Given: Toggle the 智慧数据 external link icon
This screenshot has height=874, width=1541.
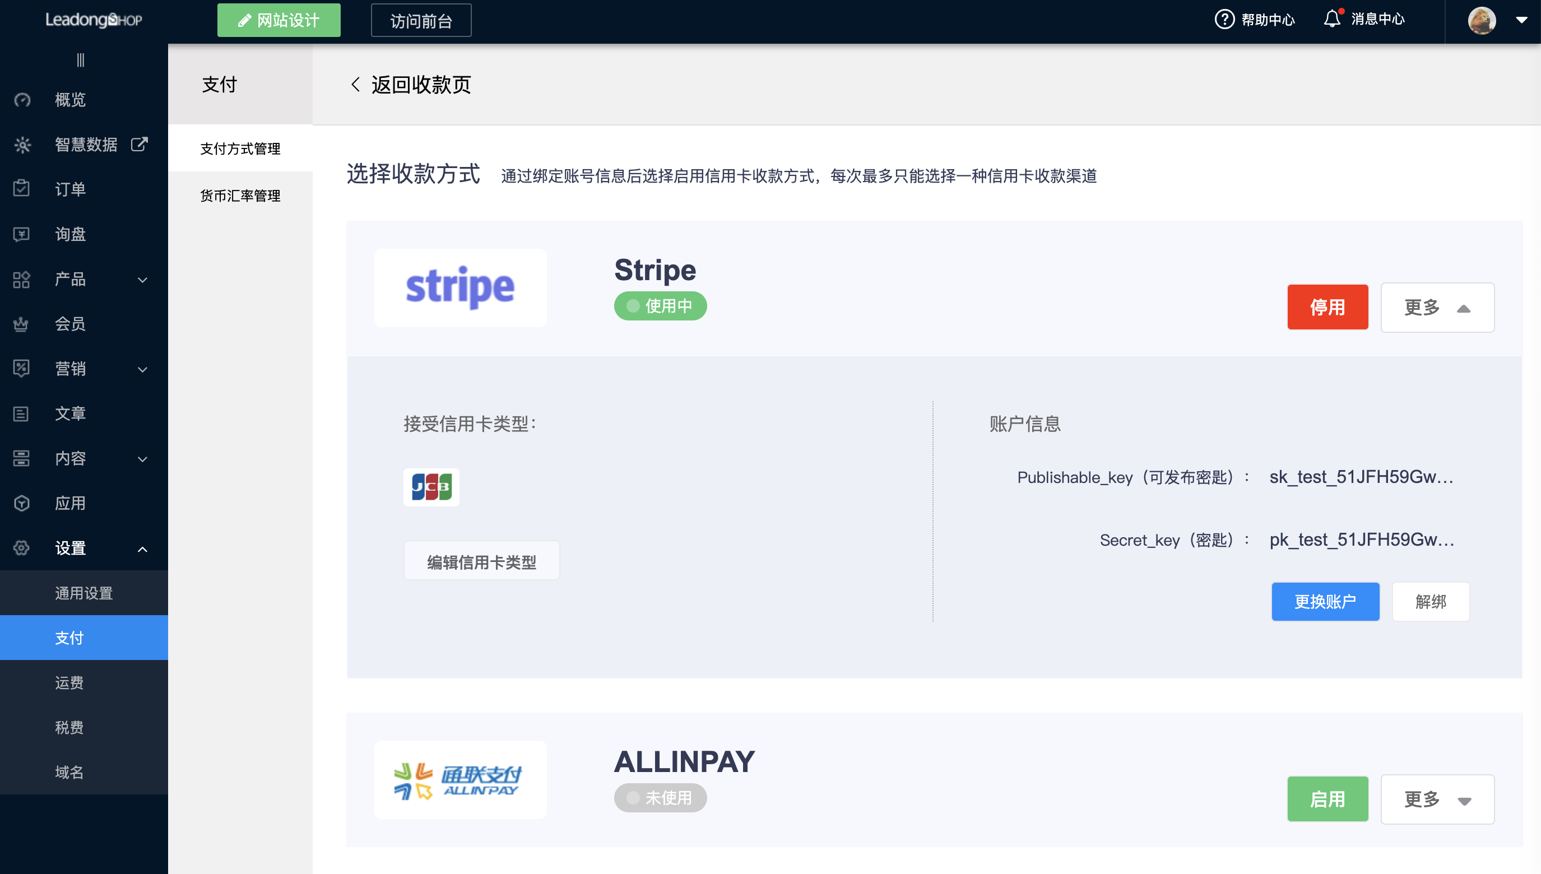Looking at the screenshot, I should coord(138,144).
